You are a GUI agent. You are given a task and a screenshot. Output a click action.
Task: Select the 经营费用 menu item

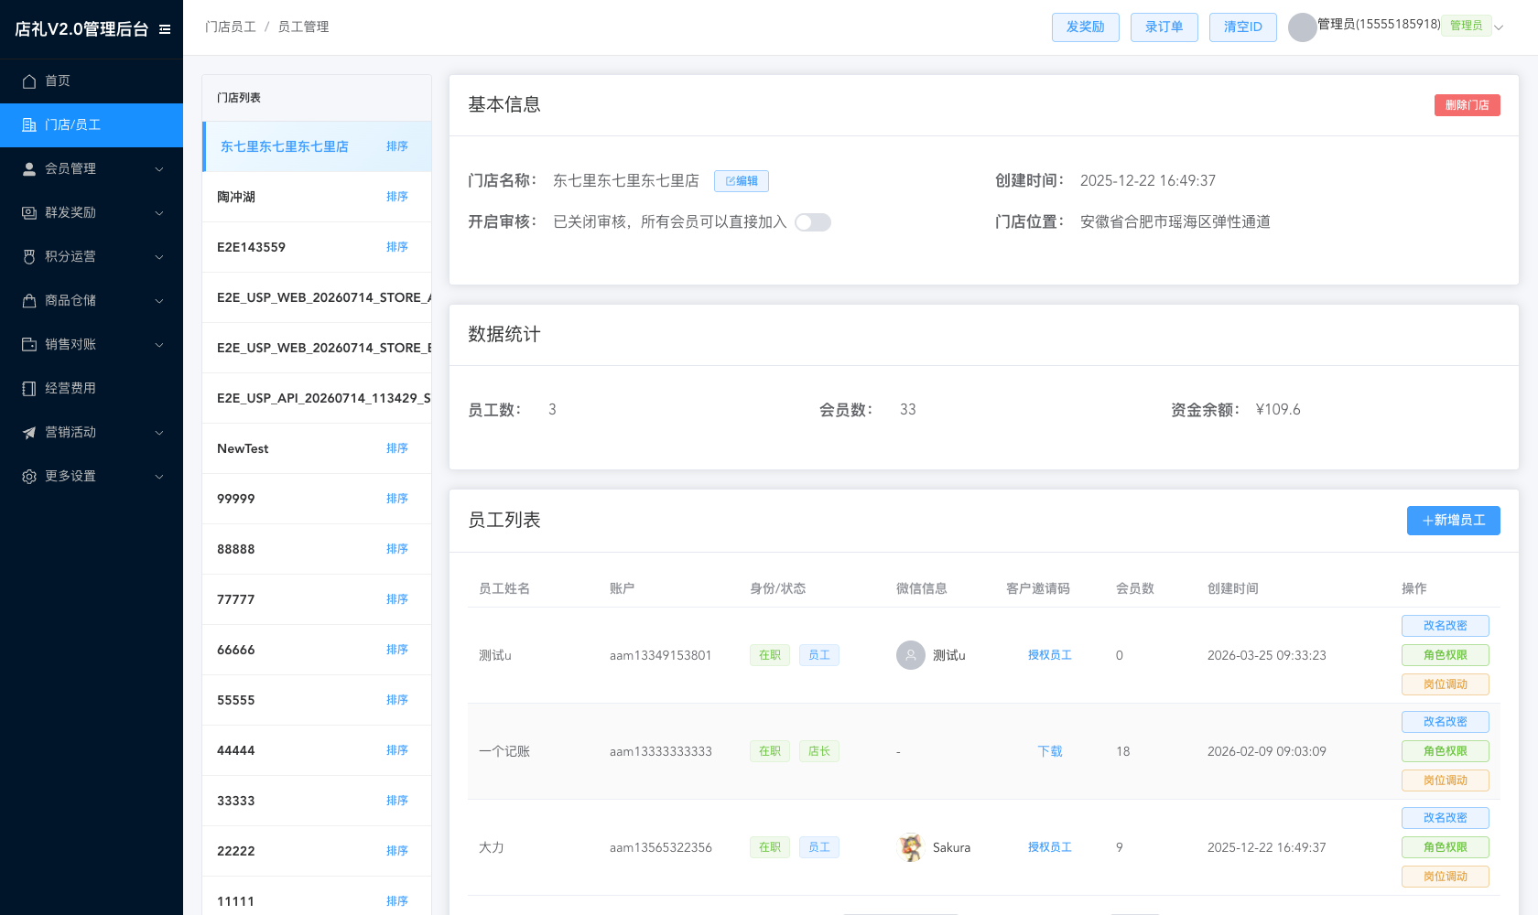(92, 389)
